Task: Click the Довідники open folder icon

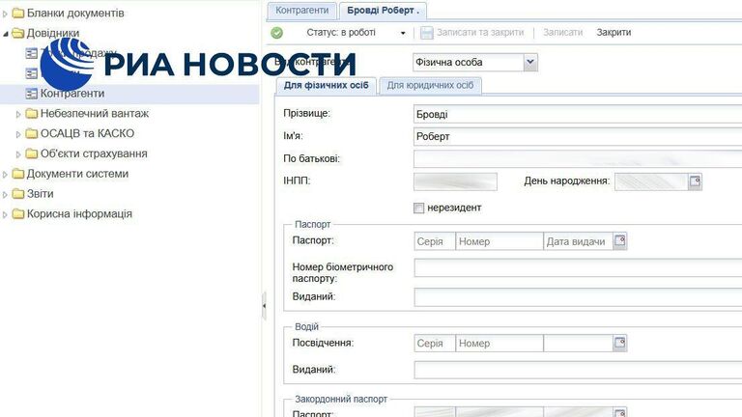Action: tap(18, 33)
